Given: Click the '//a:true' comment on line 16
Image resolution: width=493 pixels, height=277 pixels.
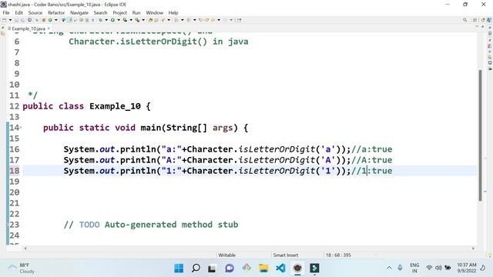Looking at the screenshot, I should (x=371, y=149).
